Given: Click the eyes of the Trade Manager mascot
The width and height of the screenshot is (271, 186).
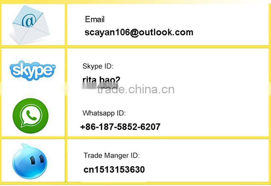Looking at the screenshot, I should tap(37, 159).
